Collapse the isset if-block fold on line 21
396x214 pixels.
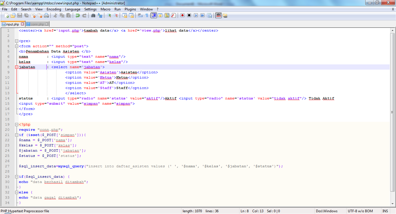coord(17,135)
